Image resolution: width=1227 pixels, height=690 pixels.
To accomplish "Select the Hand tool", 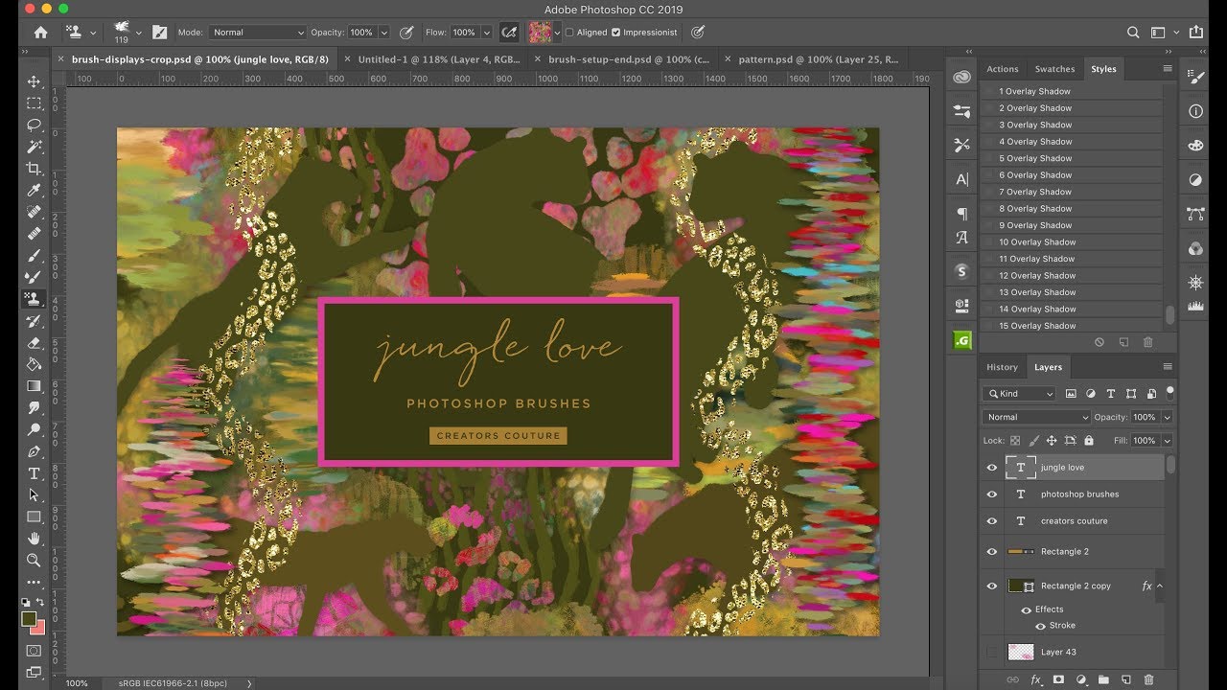I will [35, 539].
